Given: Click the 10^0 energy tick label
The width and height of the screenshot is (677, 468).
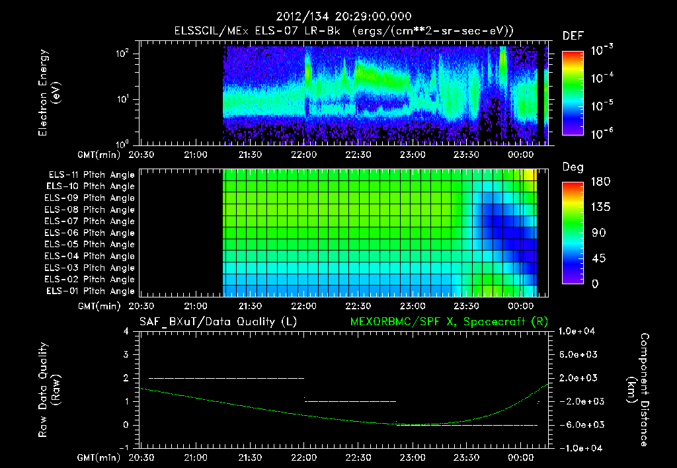Looking at the screenshot, I should click(122, 143).
